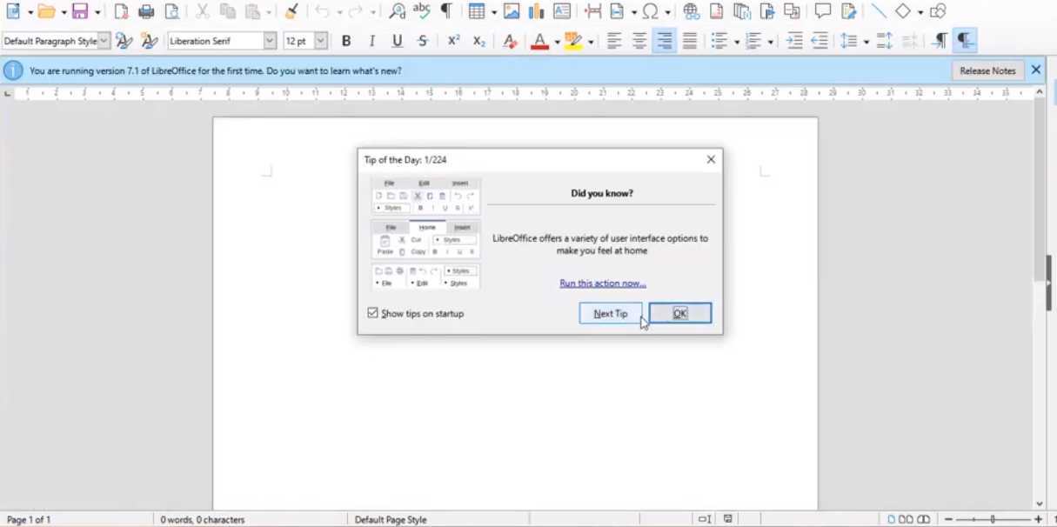Insert a comment using the speech bubble icon
The height and width of the screenshot is (527, 1057).
pyautogui.click(x=823, y=11)
